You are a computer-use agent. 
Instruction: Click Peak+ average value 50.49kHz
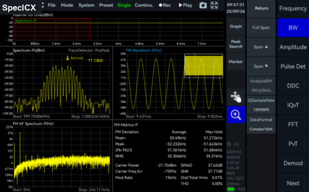point(178,138)
